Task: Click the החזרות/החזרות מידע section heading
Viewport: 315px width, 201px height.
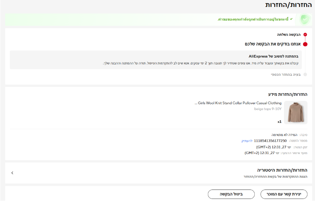Action: 288,94
